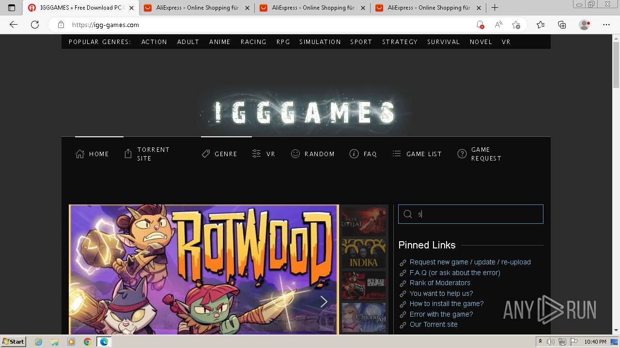The image size is (620, 348).
Task: Click the Game Request question mark icon
Action: [462, 154]
